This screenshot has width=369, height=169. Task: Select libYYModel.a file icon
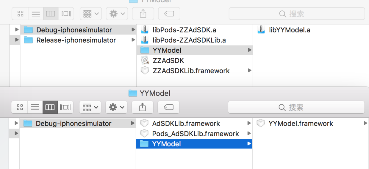[261, 30]
